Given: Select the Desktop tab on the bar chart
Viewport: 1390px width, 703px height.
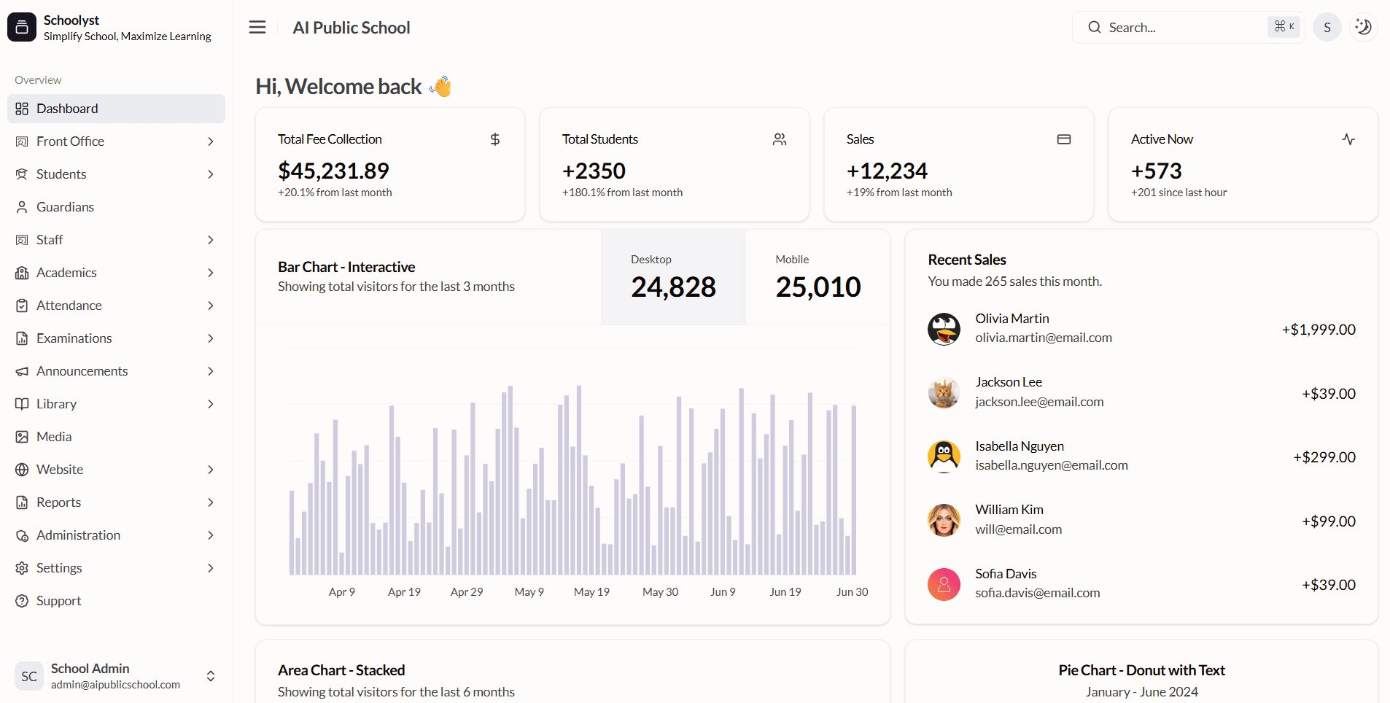Looking at the screenshot, I should click(672, 277).
